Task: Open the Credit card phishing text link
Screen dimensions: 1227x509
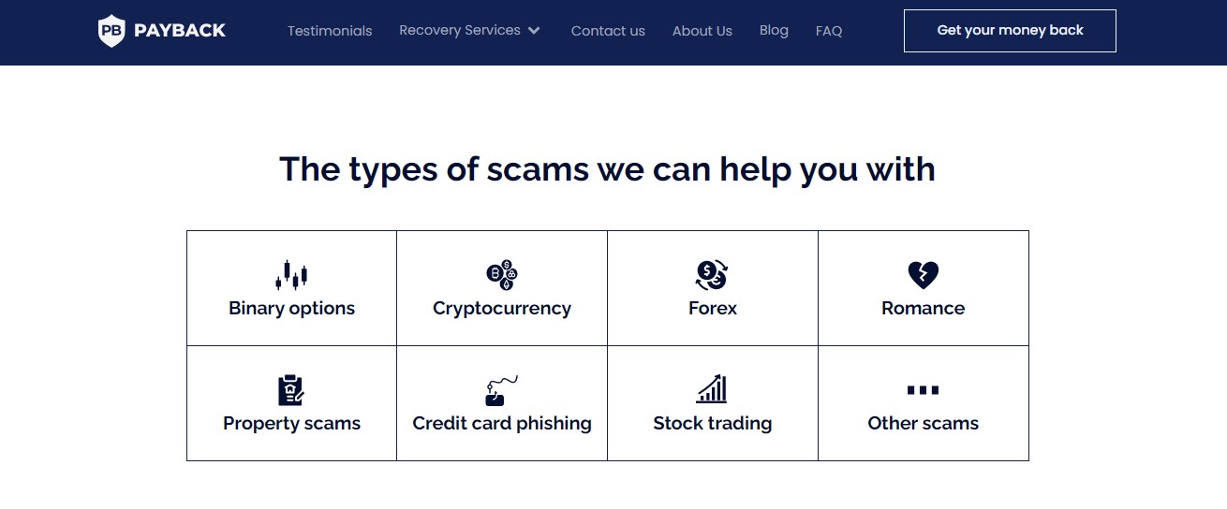Action: [502, 424]
